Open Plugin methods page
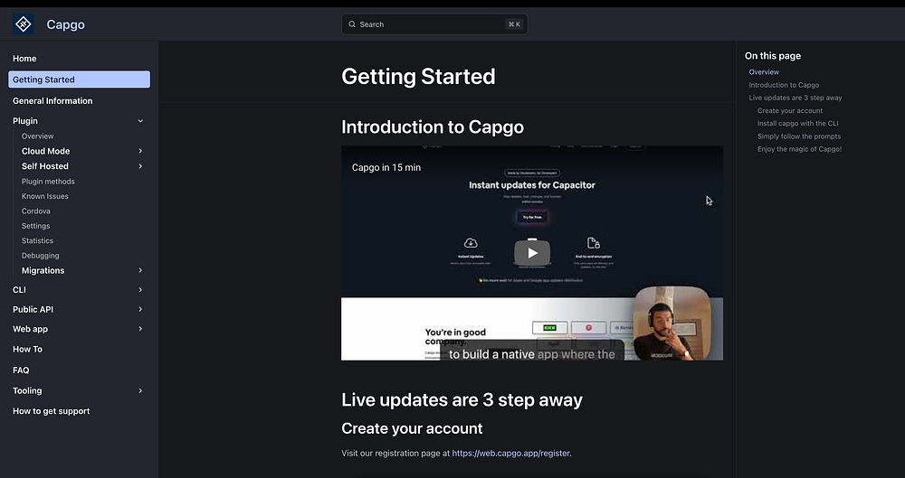Image resolution: width=905 pixels, height=478 pixels. [x=48, y=181]
